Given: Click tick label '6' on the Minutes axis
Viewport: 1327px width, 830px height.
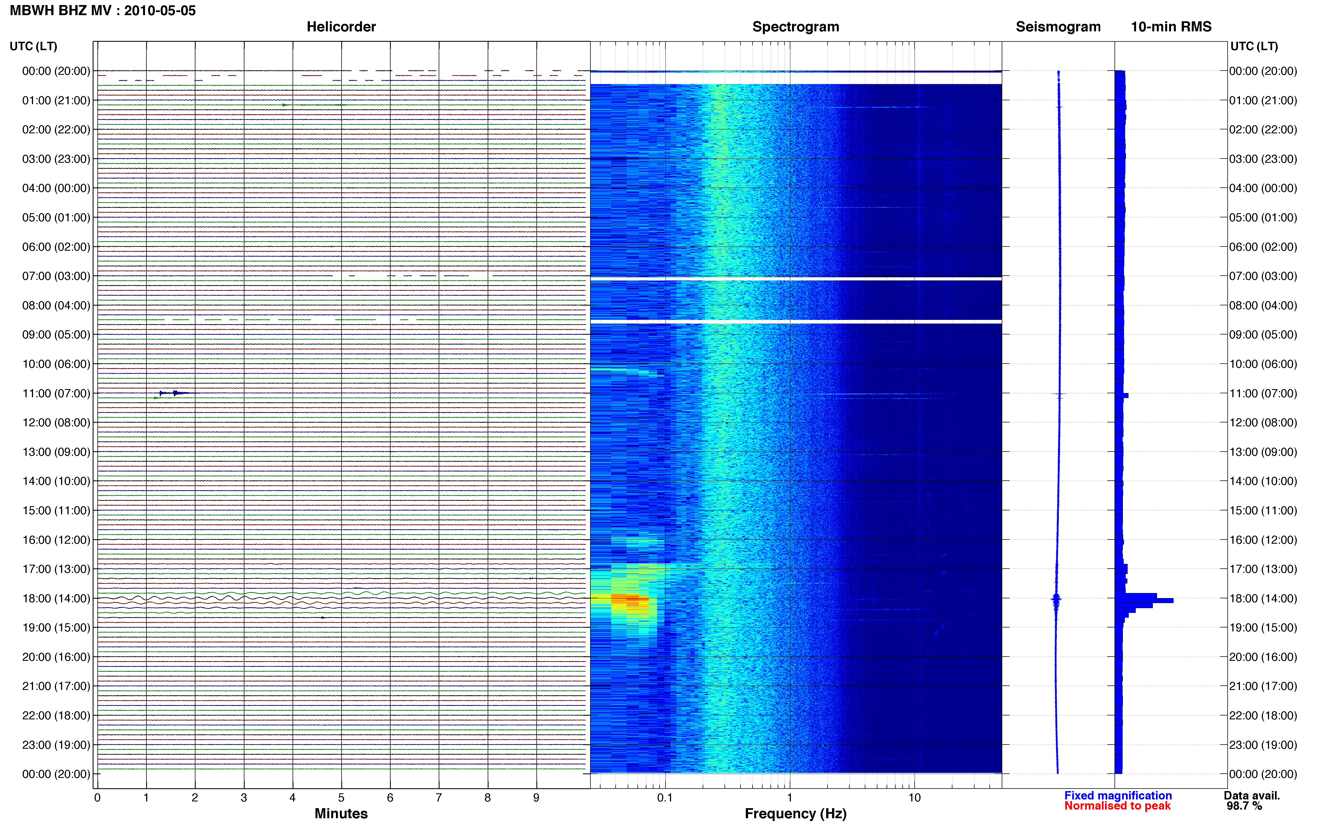Looking at the screenshot, I should 390,798.
